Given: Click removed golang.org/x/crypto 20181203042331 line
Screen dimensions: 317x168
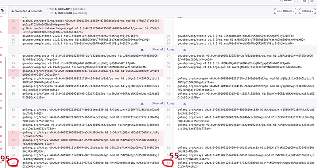Looking at the screenshot, I should tap(91, 73).
